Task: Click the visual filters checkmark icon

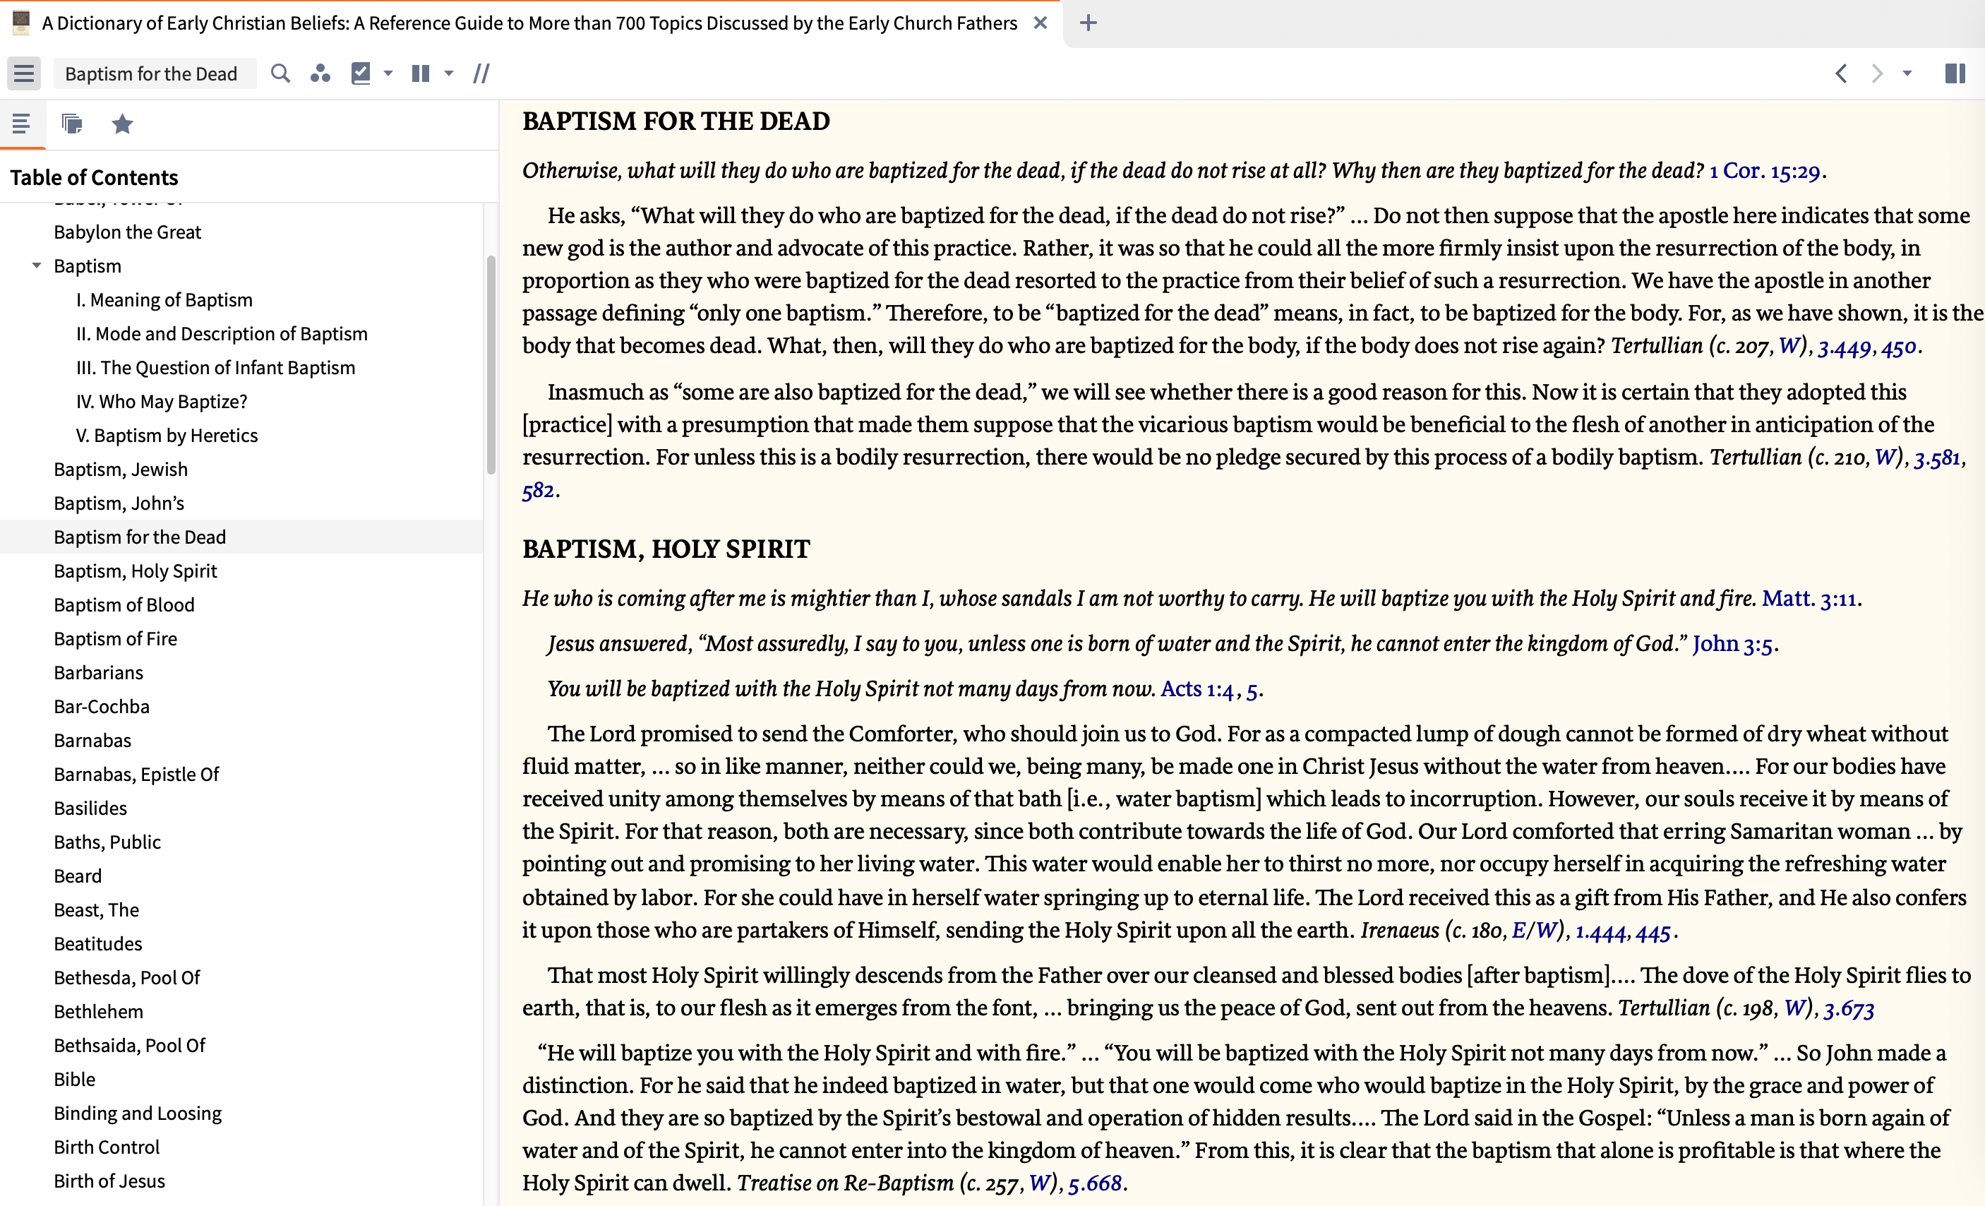Action: point(361,73)
